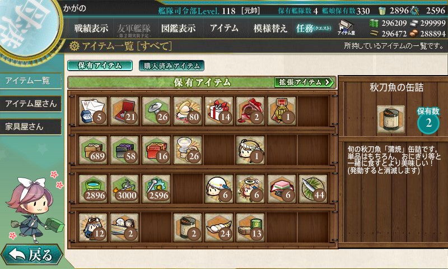Switch to the 保有アイテム tab

point(100,66)
